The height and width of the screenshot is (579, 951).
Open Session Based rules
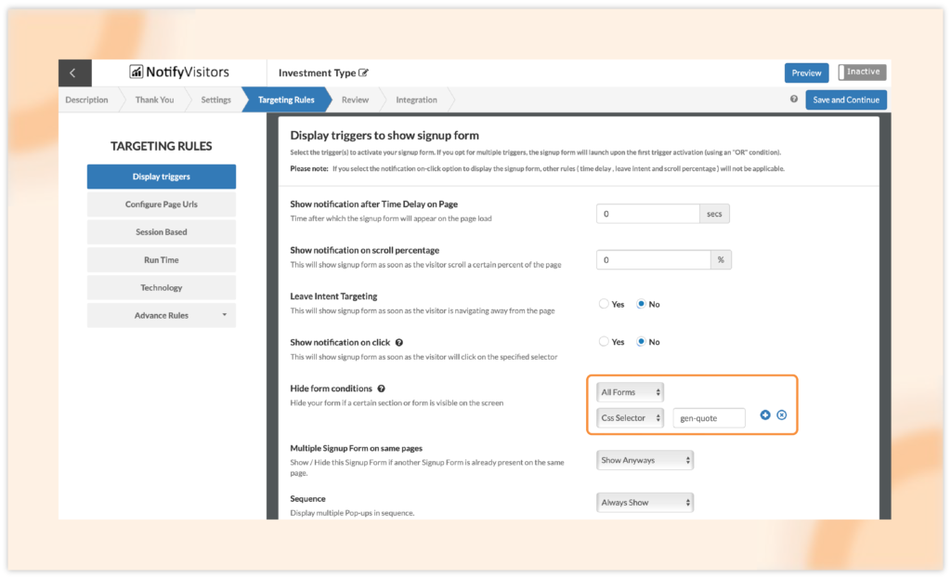162,231
